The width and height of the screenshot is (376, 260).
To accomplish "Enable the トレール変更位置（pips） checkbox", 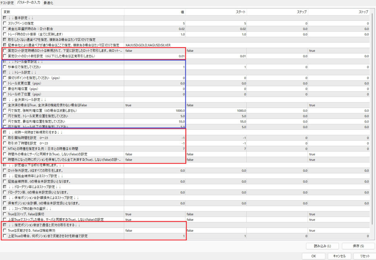I will coord(4,83).
